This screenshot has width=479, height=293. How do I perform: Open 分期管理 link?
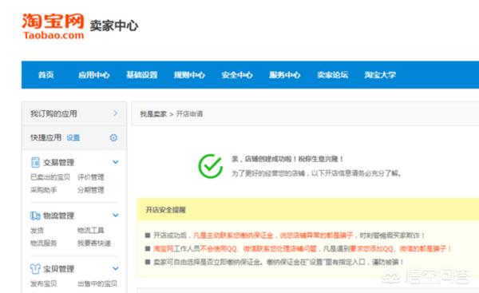click(x=91, y=190)
